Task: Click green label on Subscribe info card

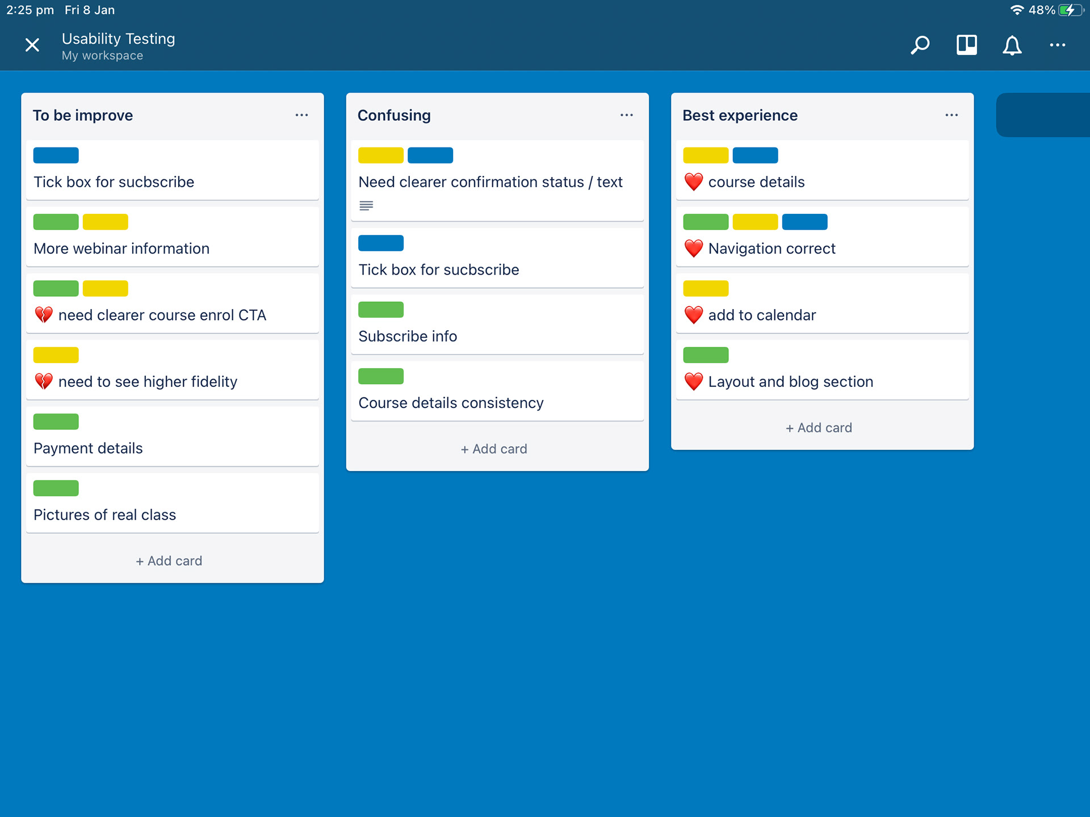Action: tap(381, 310)
